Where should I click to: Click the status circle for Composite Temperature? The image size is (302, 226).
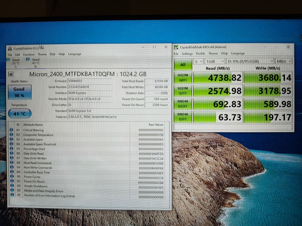[x=12, y=135]
